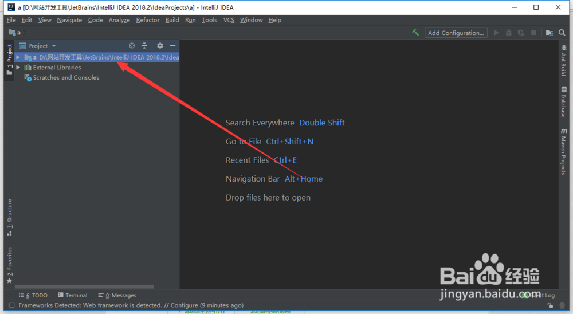Click tool window toggle icon in status bar
This screenshot has height=314, width=573.
tap(11, 305)
